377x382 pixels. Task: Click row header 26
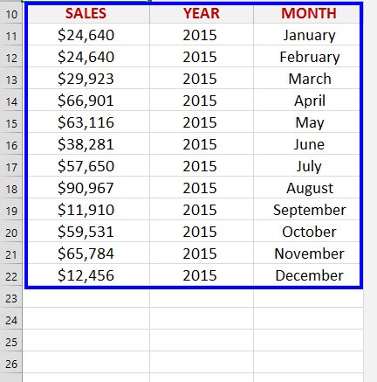pos(11,363)
